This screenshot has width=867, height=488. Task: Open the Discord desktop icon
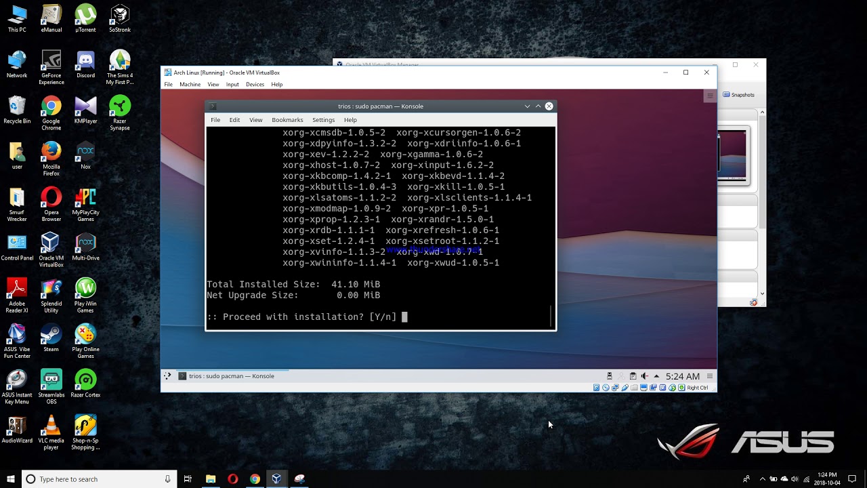point(85,64)
